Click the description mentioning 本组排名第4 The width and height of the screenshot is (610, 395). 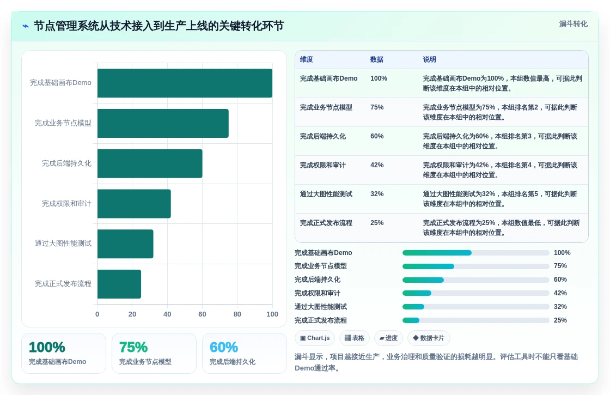[x=501, y=169]
